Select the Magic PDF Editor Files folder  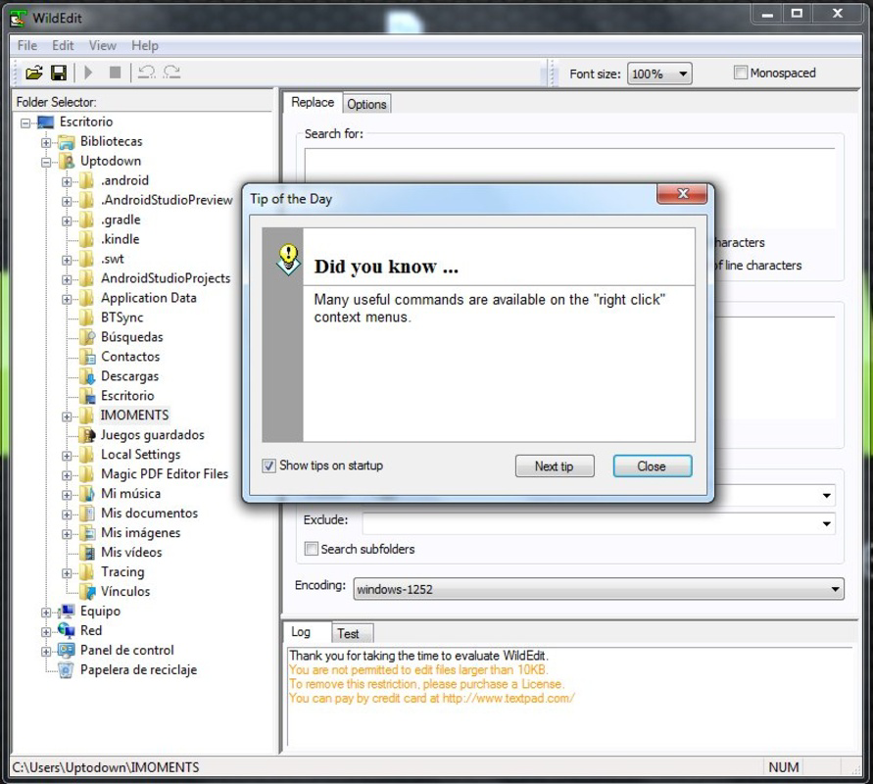(165, 474)
